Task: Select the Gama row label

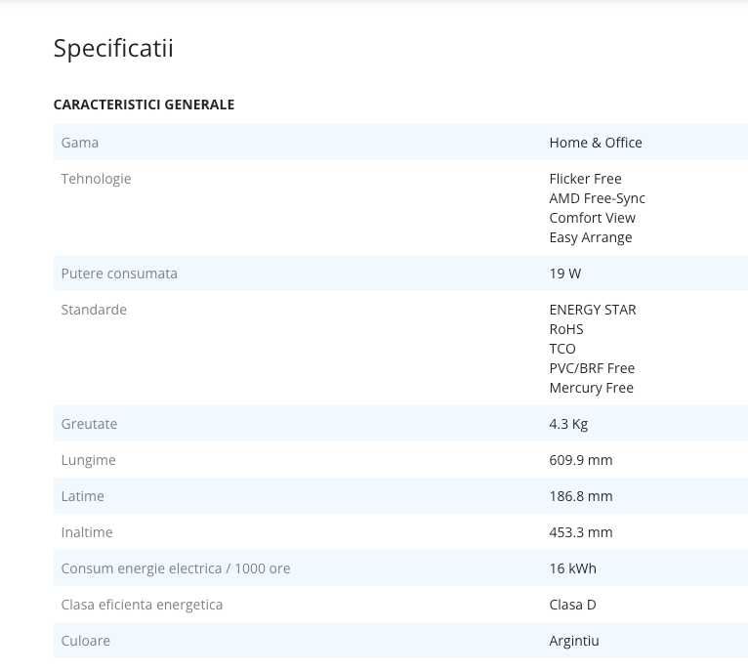Action: click(x=80, y=143)
